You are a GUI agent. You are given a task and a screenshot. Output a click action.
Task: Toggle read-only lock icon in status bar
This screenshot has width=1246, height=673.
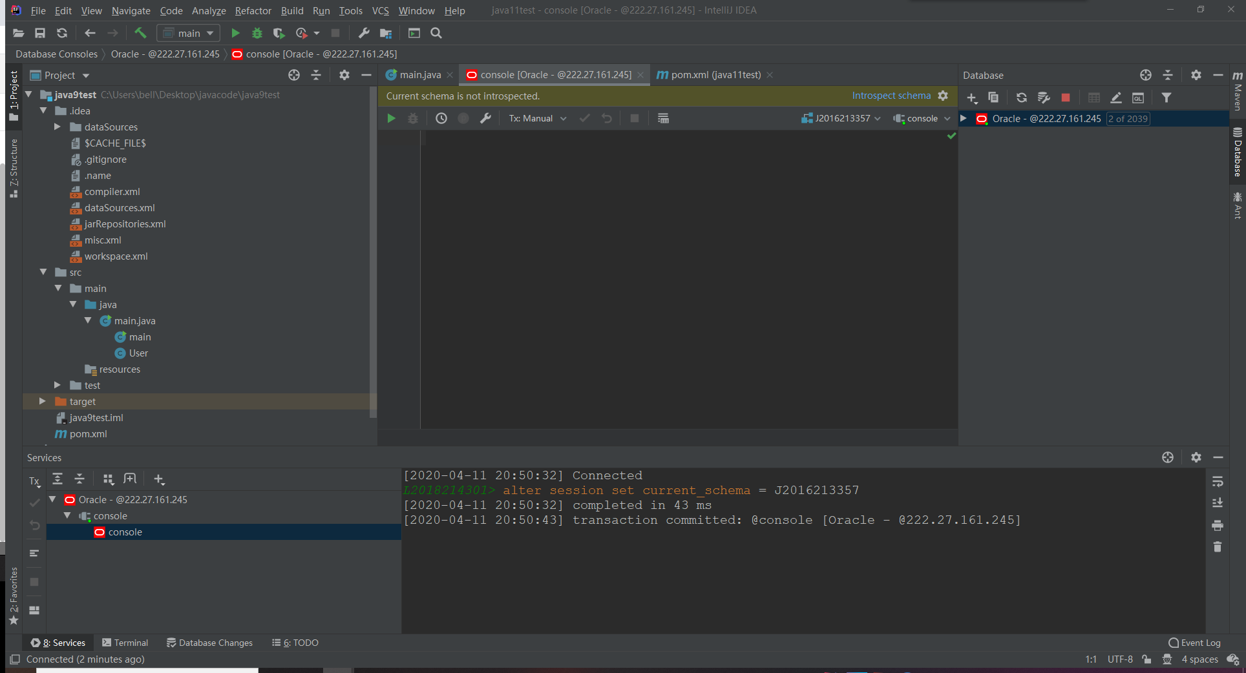1146,659
